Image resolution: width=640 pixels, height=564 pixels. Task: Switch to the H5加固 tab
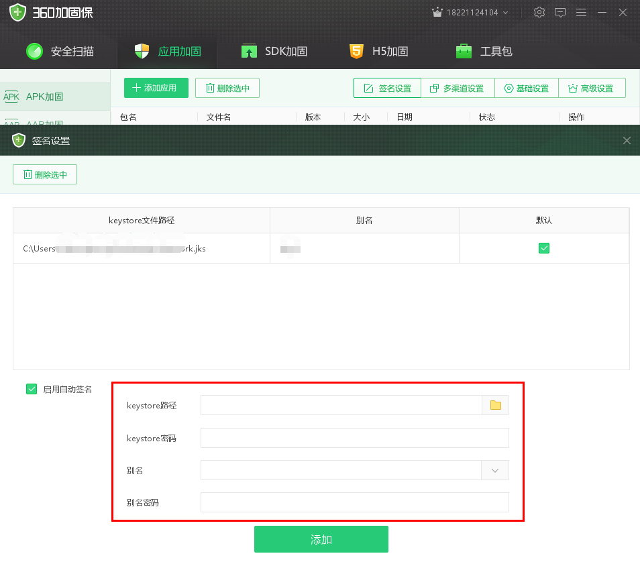click(x=379, y=52)
